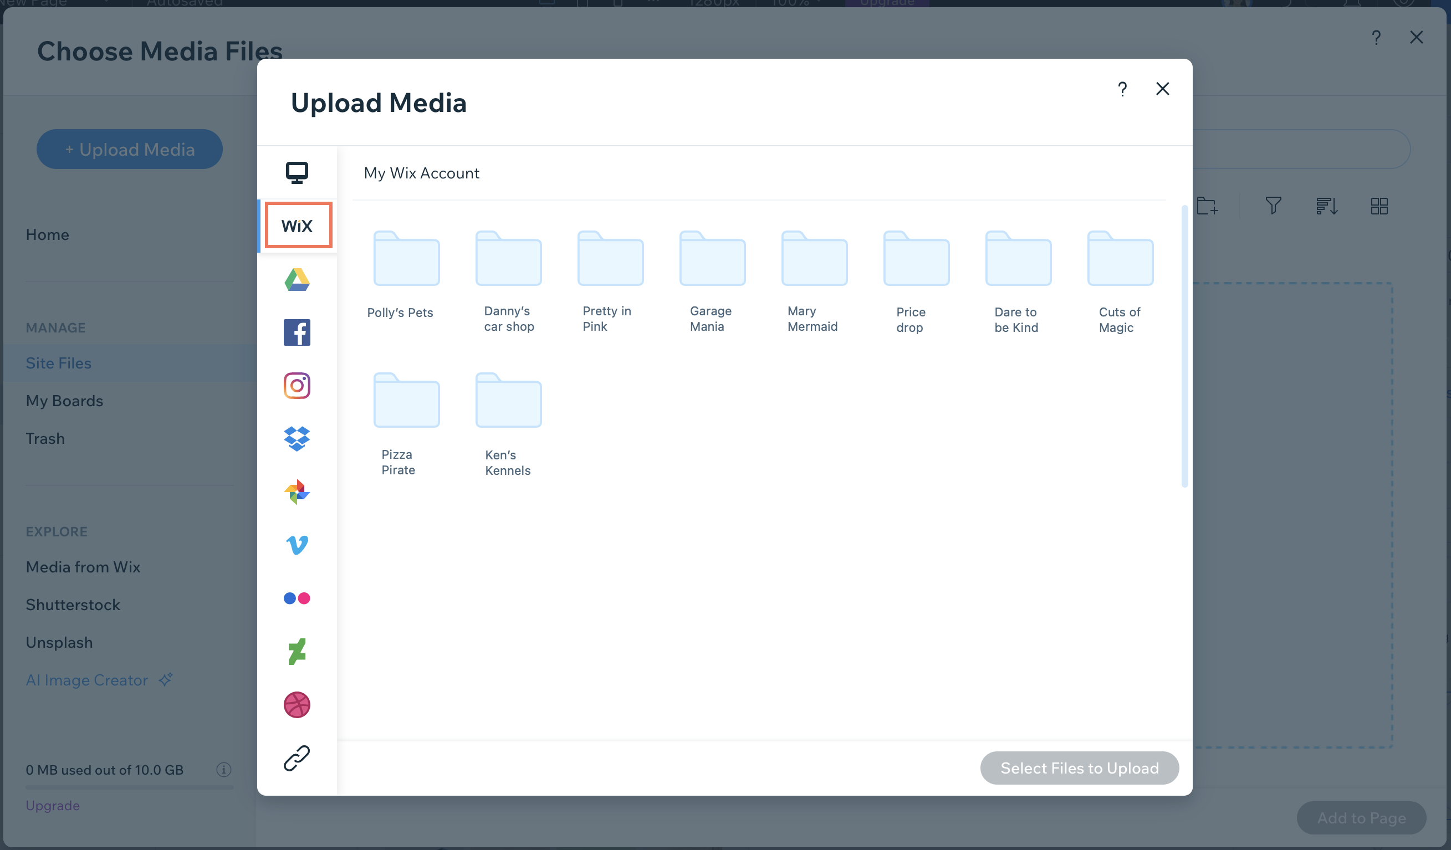Click the Wix account icon in sidebar

297,226
